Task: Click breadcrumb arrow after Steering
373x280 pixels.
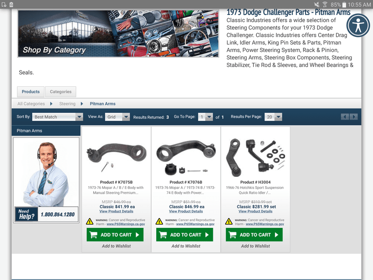Action: (82, 104)
